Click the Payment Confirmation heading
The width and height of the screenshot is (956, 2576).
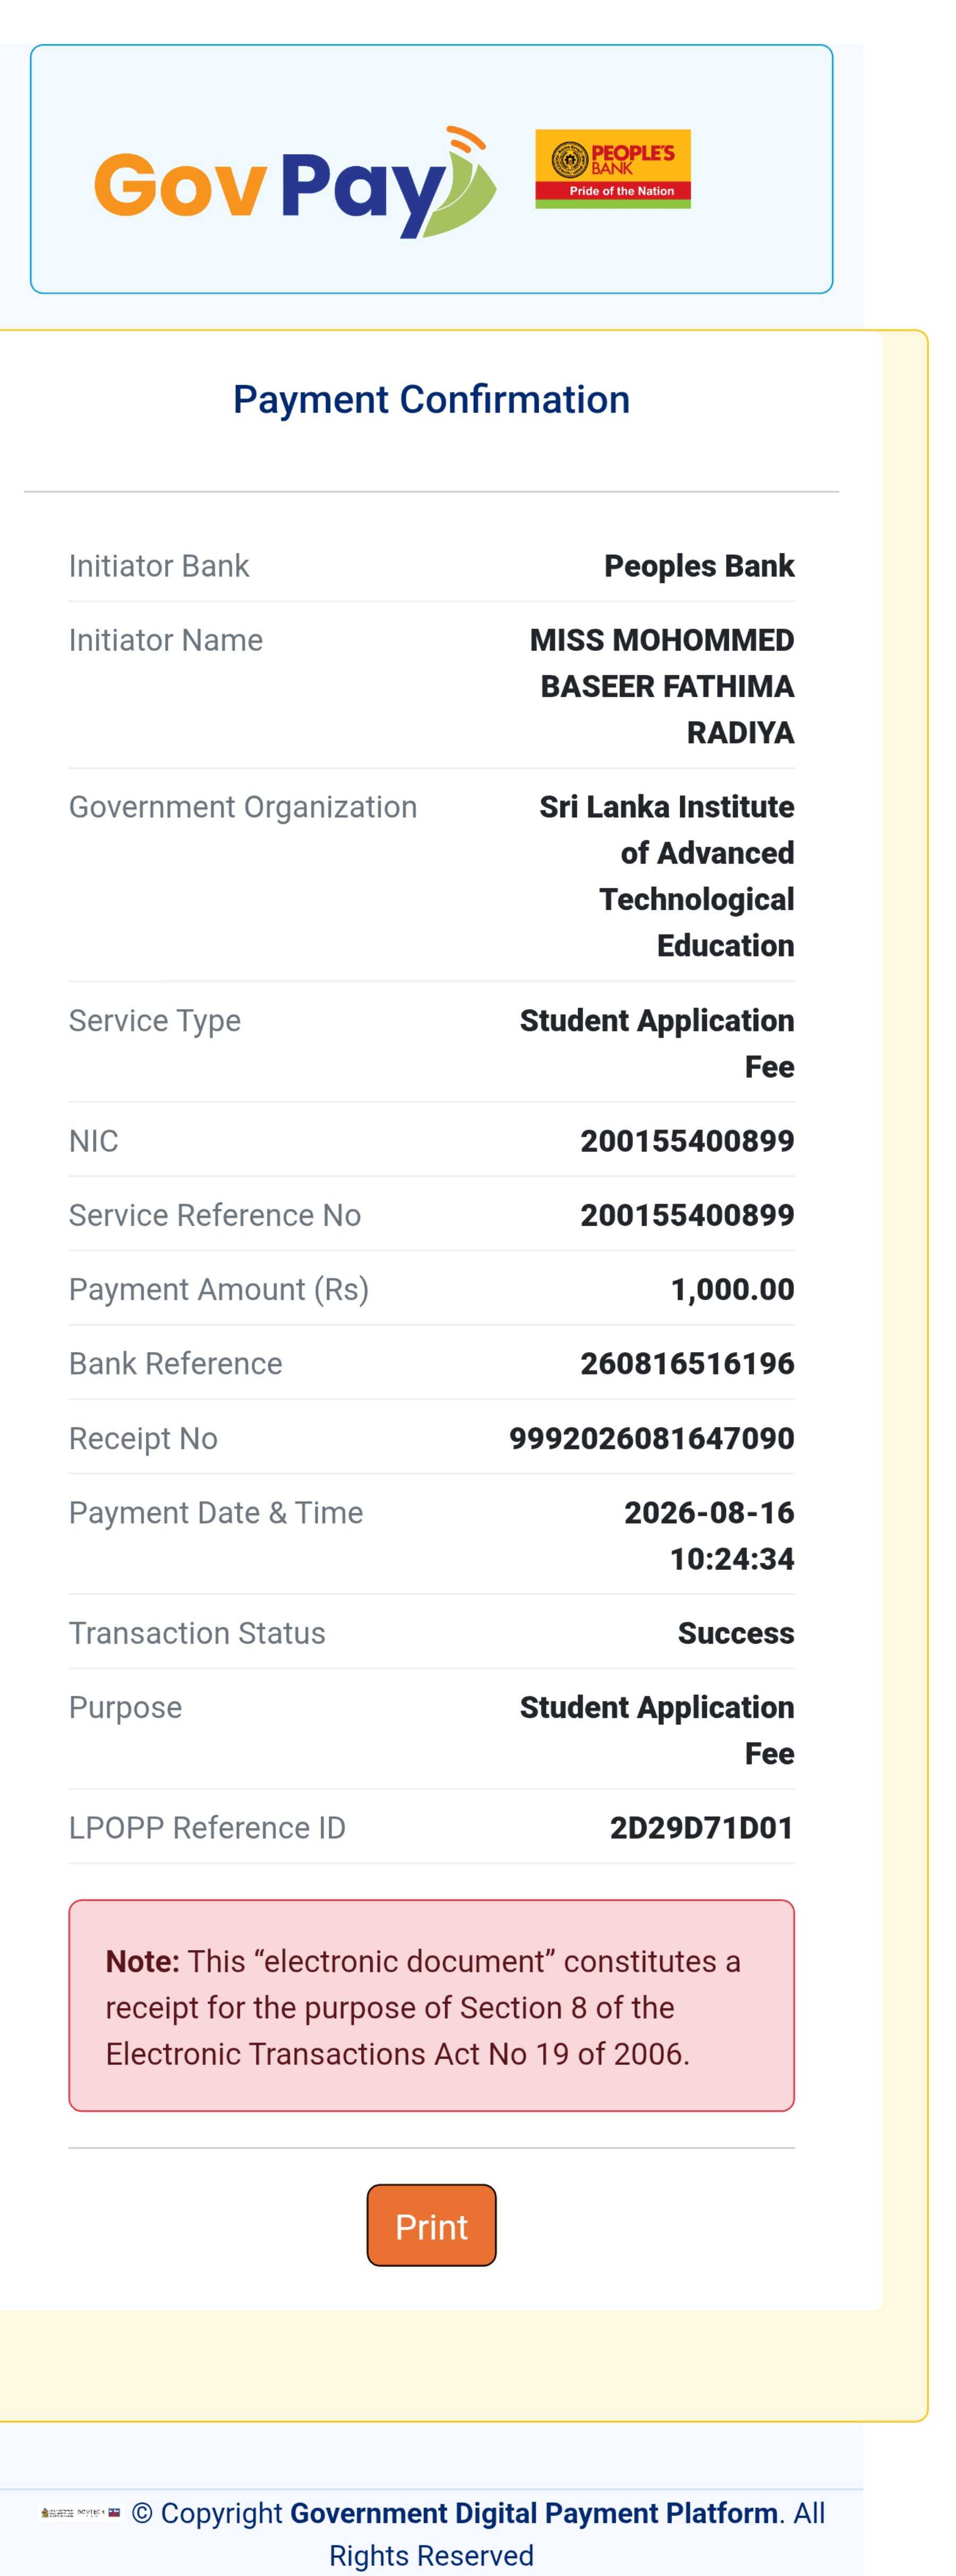pos(431,399)
